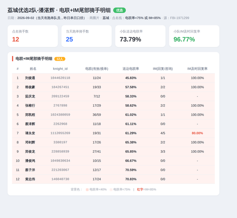Click the call ratio 7/12

(x=97, y=96)
